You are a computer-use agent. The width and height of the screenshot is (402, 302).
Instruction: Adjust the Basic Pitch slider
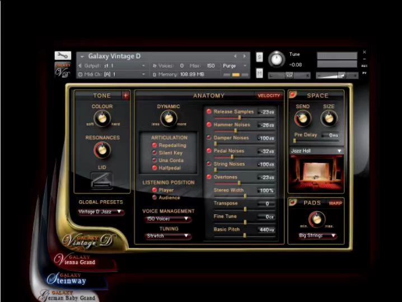pyautogui.click(x=245, y=235)
